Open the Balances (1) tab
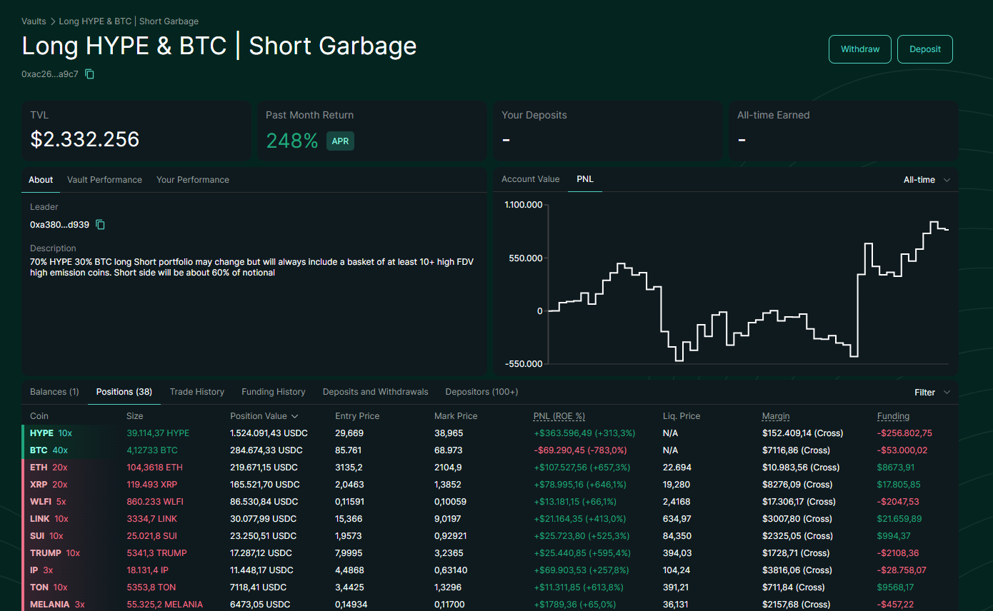 [54, 392]
